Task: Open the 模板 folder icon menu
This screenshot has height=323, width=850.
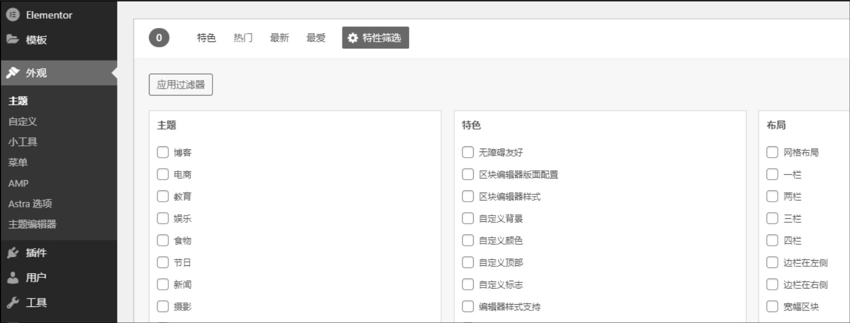Action: [x=13, y=39]
